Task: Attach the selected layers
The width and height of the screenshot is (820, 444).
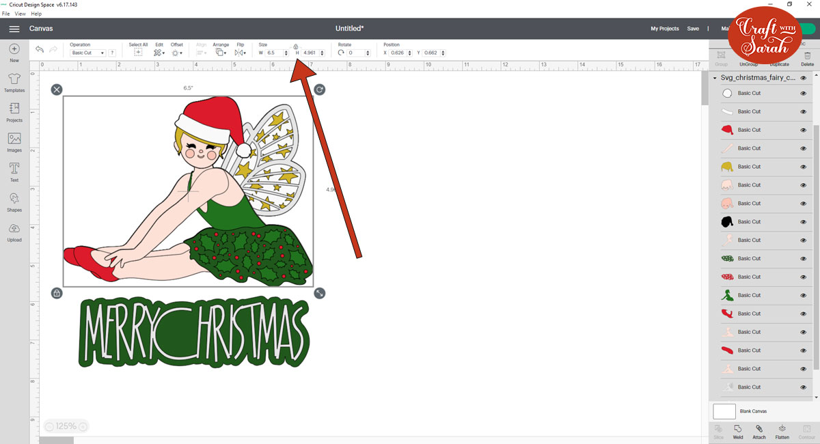Action: tap(759, 432)
